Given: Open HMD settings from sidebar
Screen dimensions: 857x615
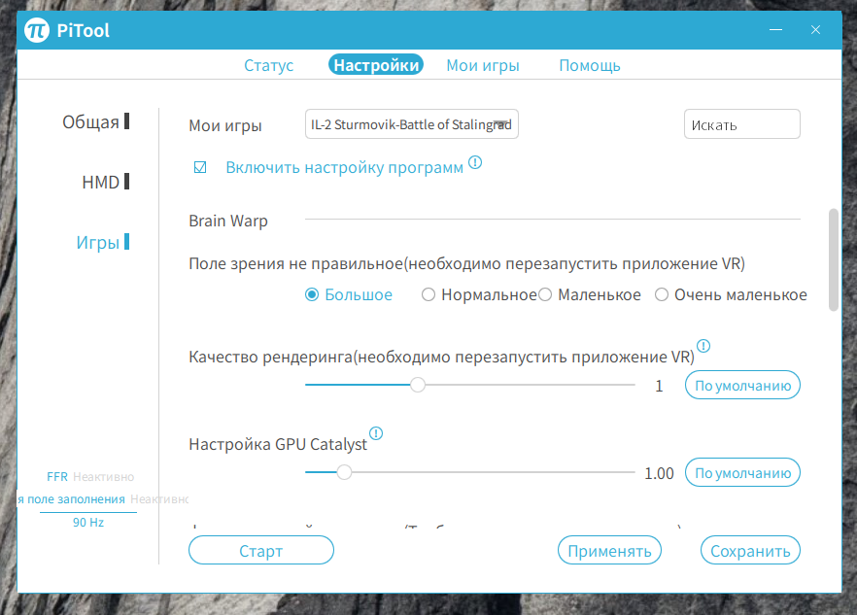Looking at the screenshot, I should coord(100,182).
